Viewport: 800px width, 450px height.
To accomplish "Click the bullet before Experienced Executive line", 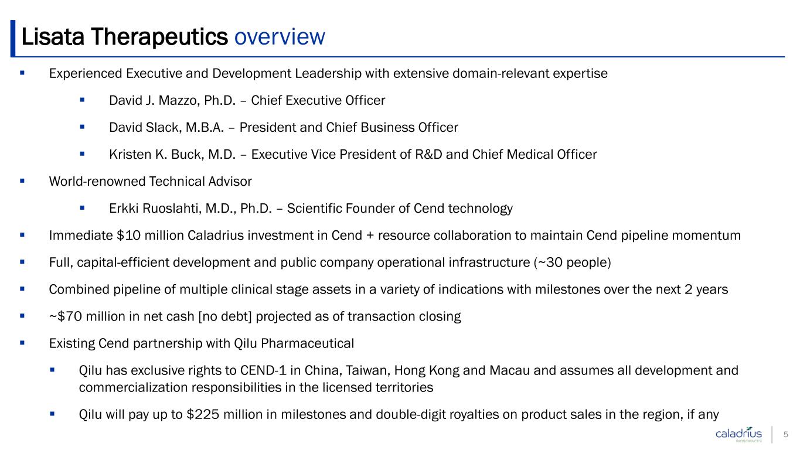I will point(22,73).
